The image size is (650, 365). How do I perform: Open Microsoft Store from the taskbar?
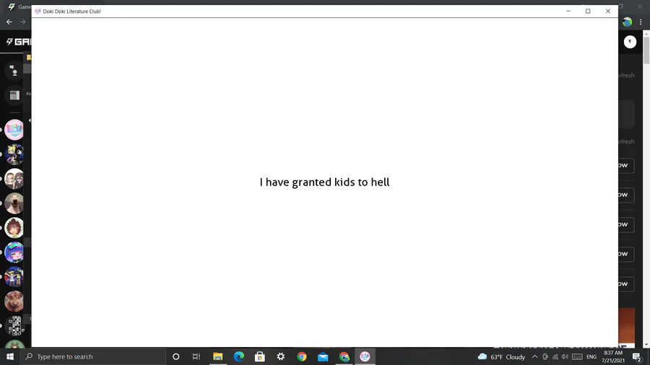260,356
